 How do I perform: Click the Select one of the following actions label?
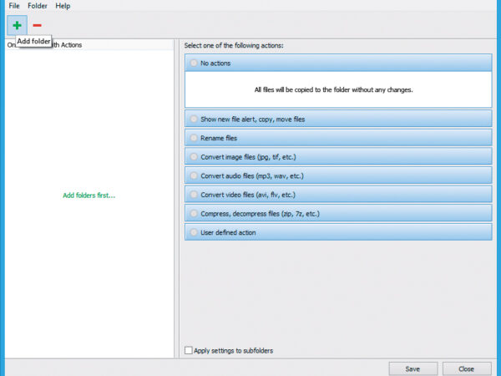tap(234, 45)
